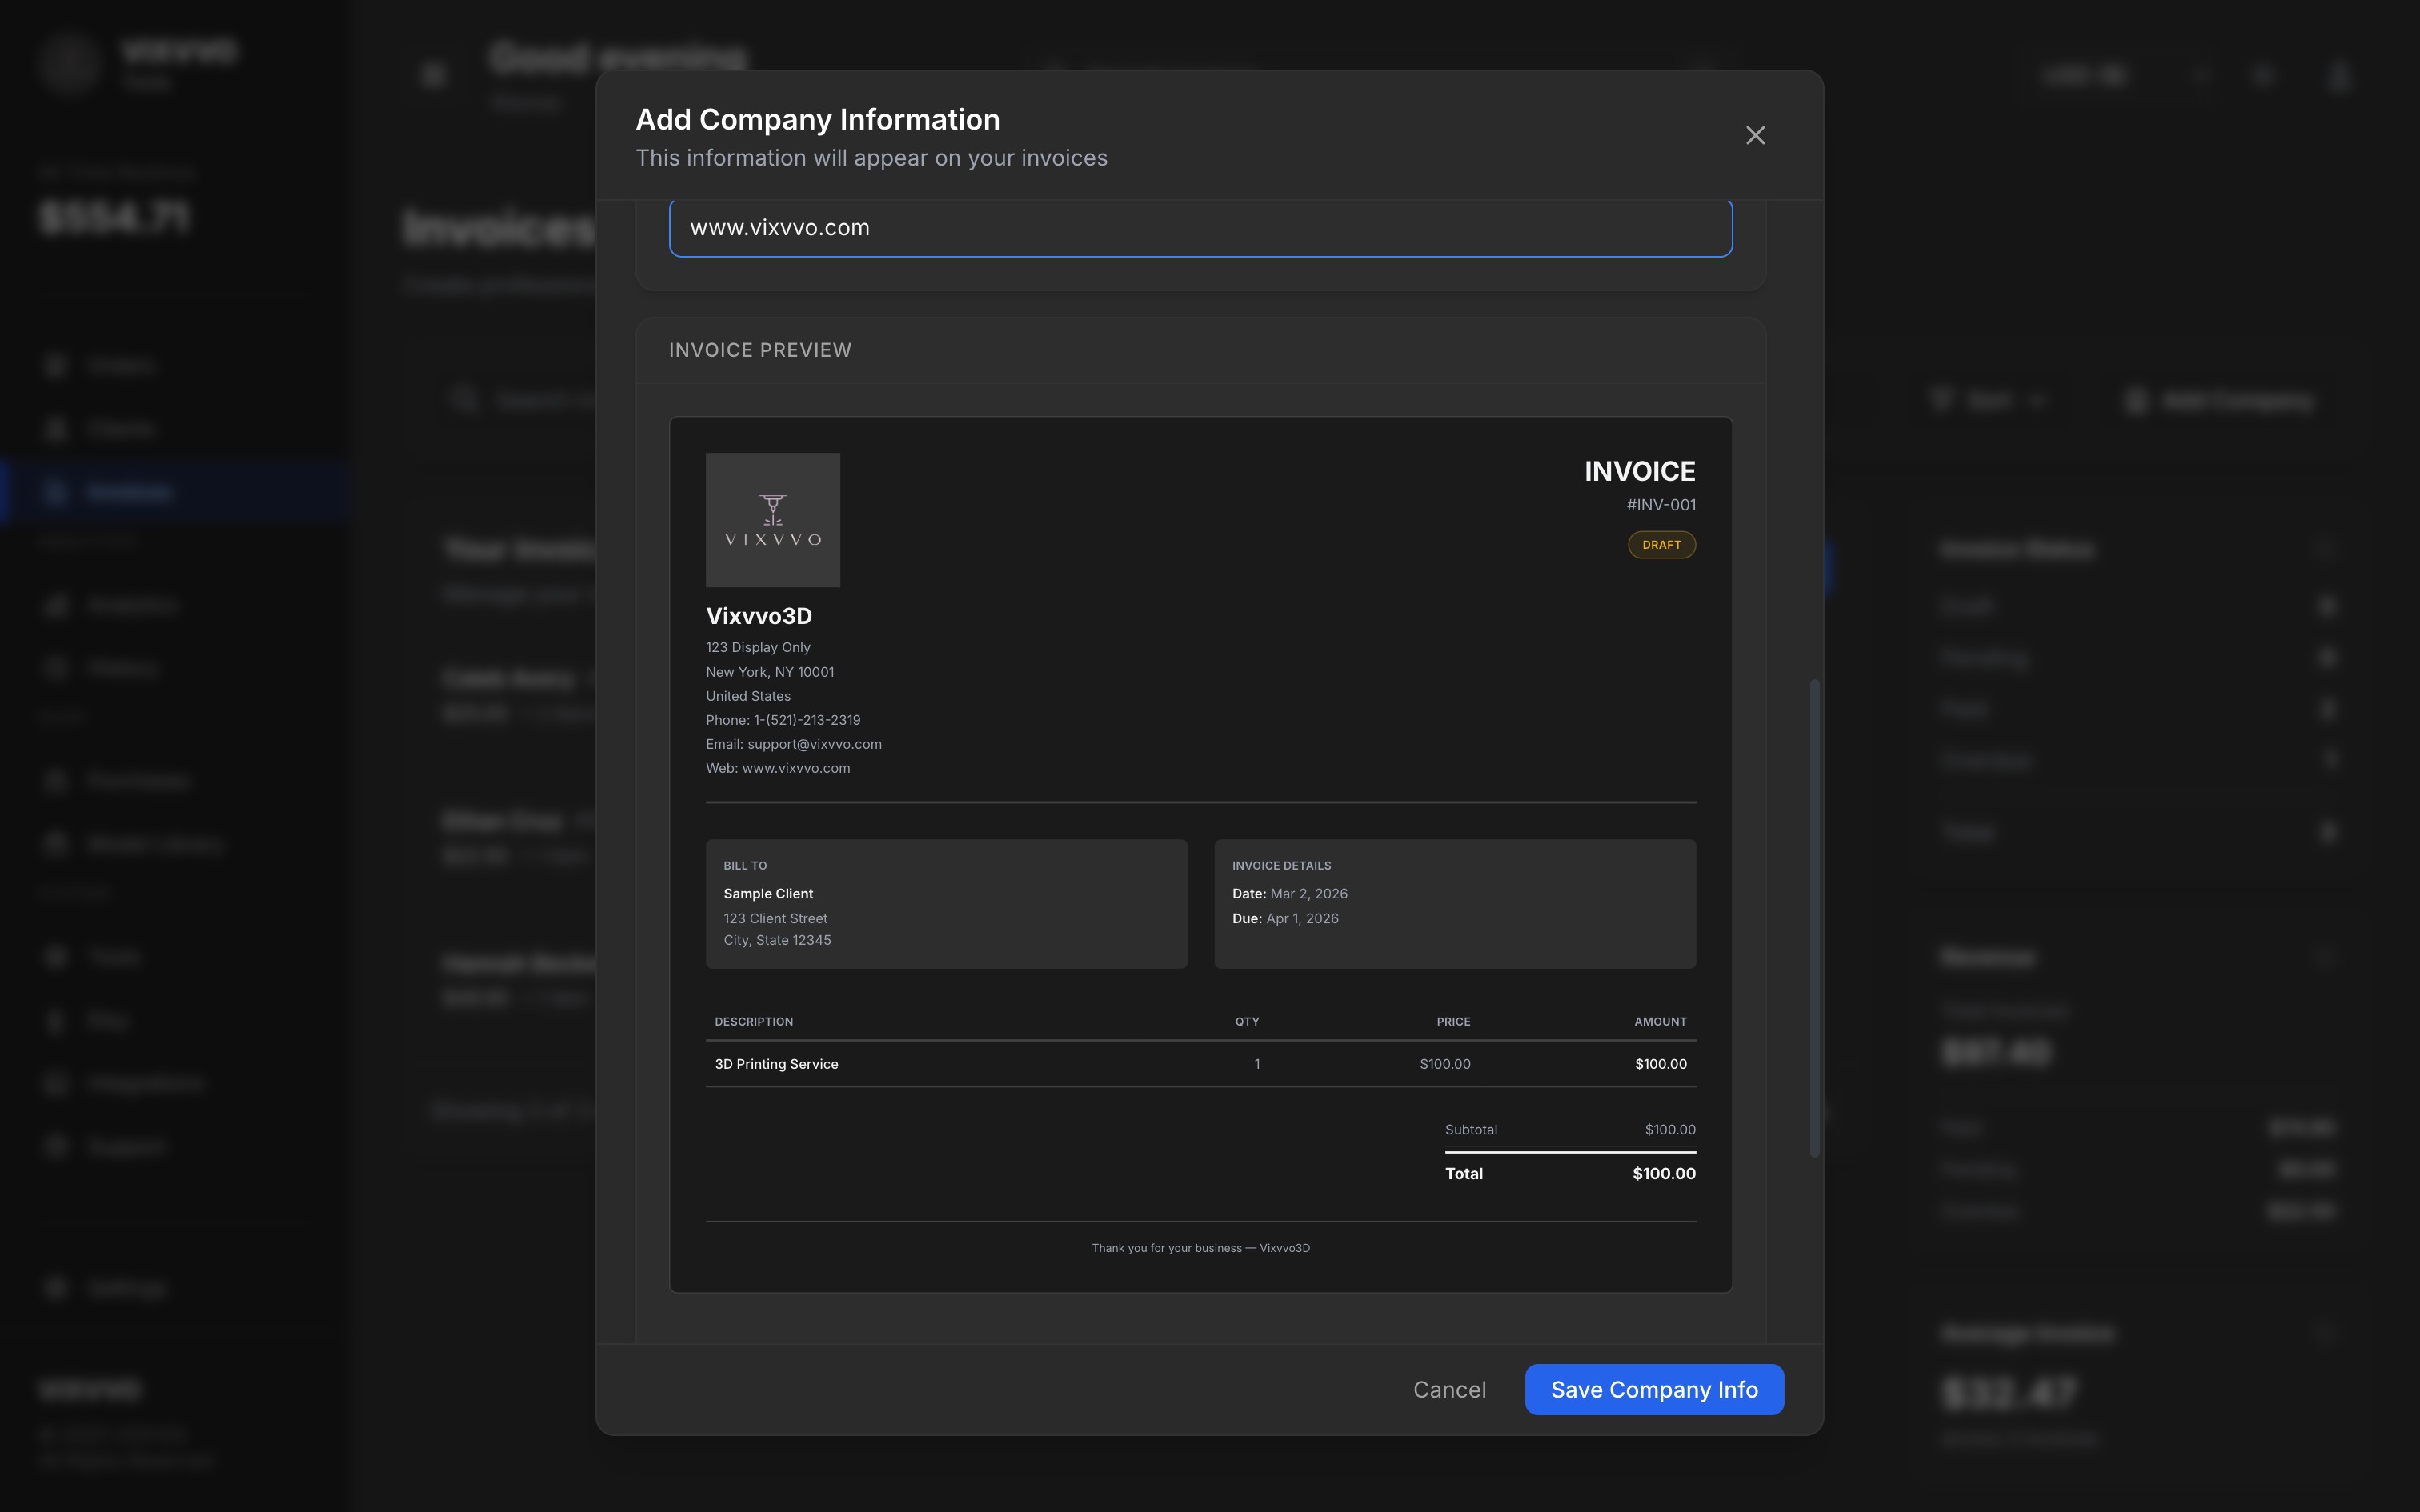Open History from the sidebar

pyautogui.click(x=125, y=667)
